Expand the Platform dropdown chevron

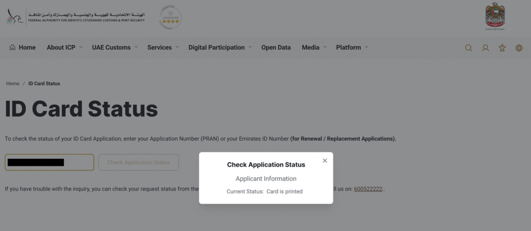pos(367,47)
